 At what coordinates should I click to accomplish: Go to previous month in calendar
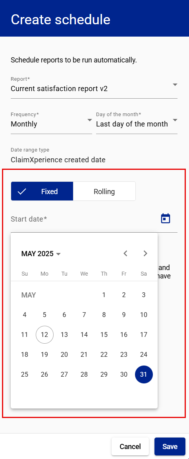pos(125,253)
